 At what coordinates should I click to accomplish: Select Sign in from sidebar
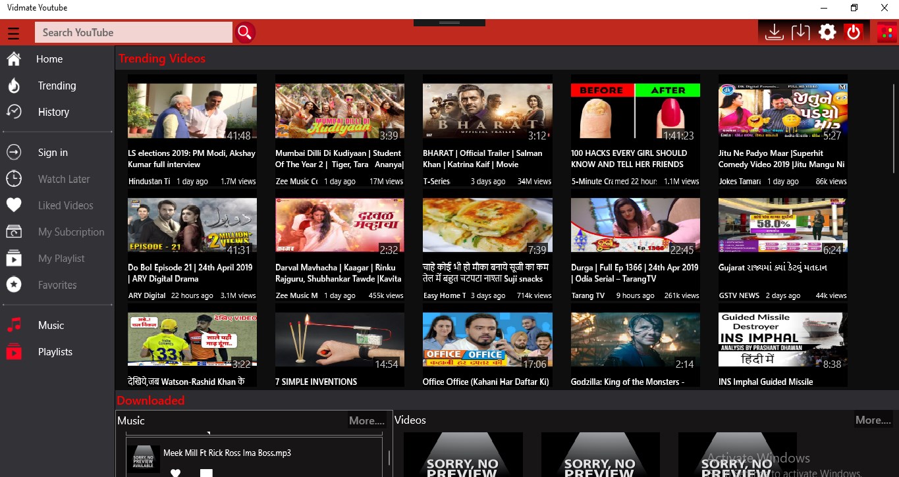(x=53, y=152)
